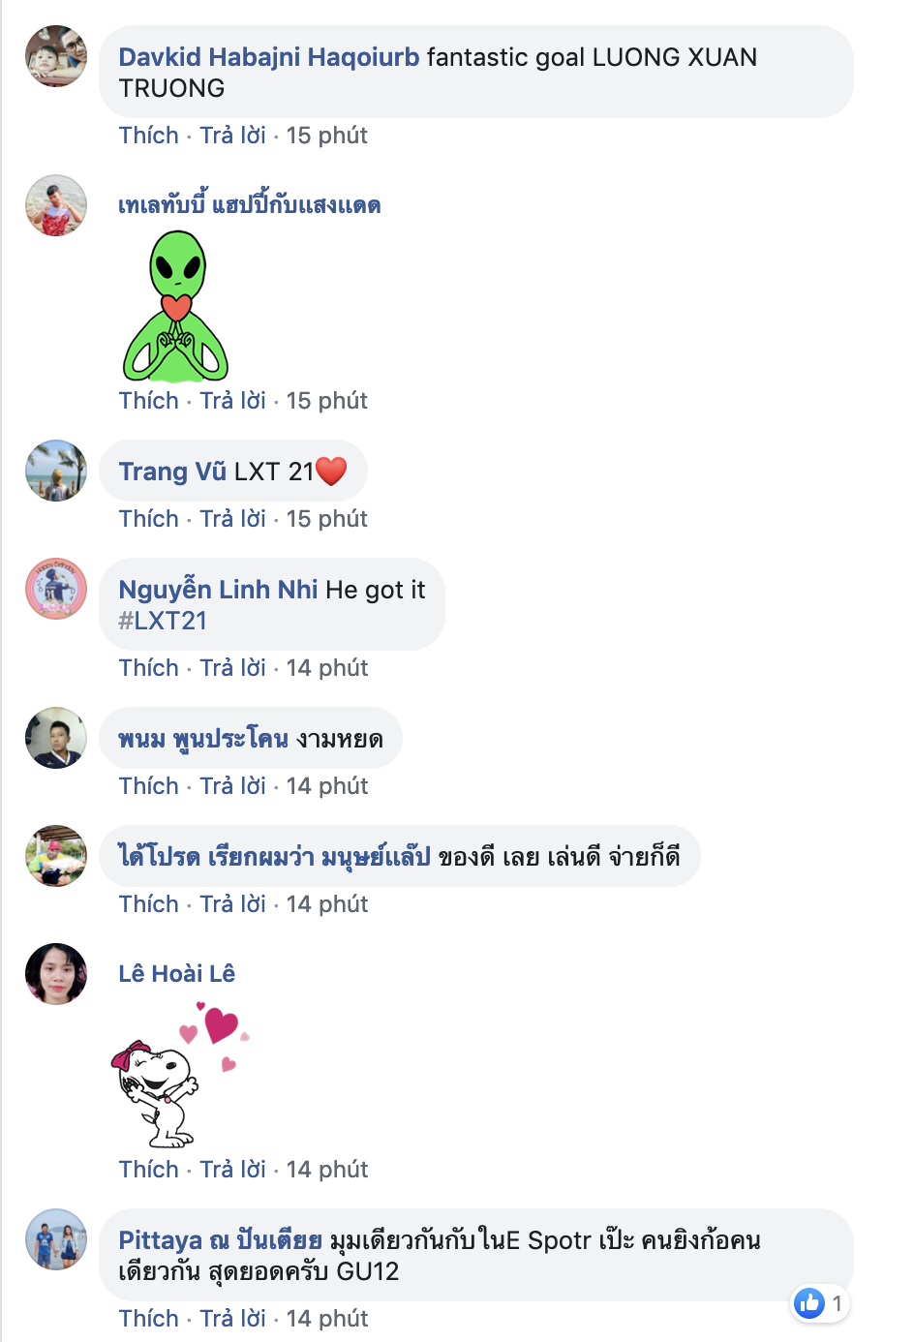Open Lê Hoài Lê's profile photo
The width and height of the screenshot is (914, 1342).
56,974
